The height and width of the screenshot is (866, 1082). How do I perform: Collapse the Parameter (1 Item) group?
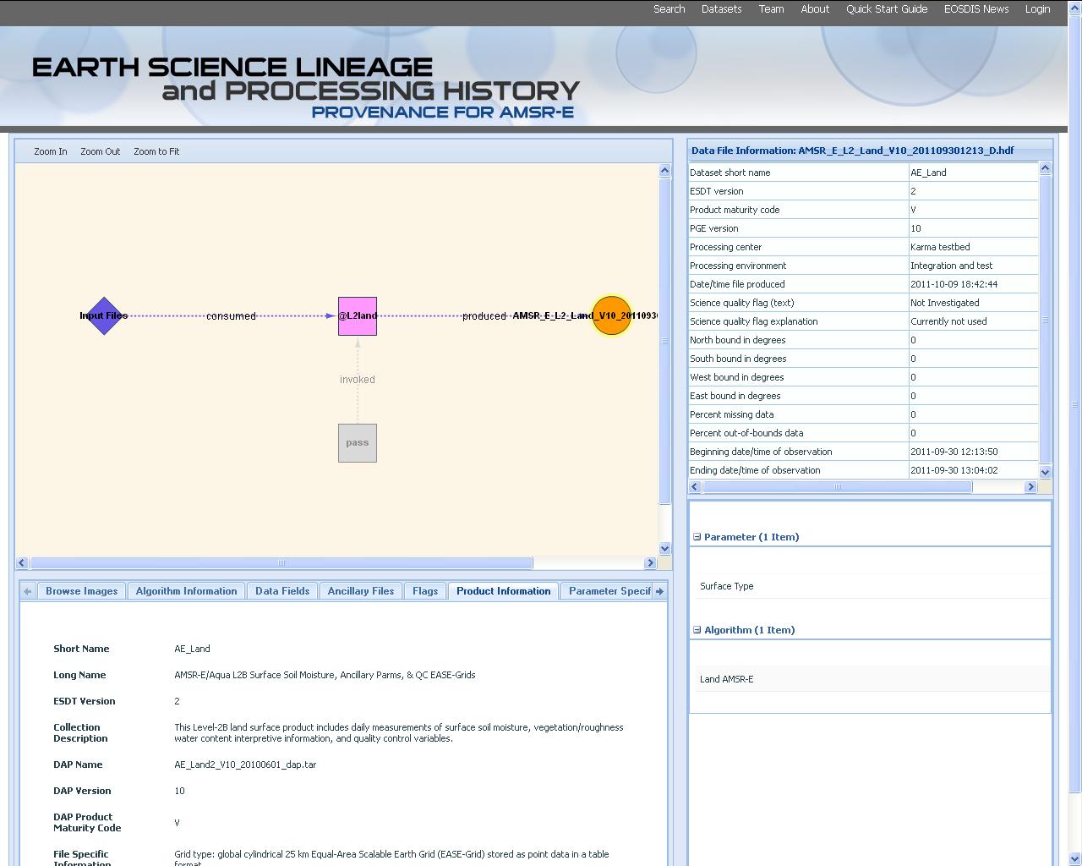click(697, 536)
